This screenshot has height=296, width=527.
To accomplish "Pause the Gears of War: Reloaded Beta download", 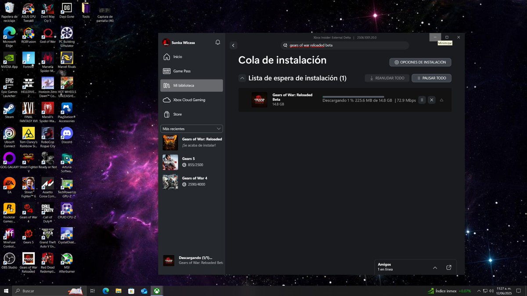I will tap(422, 100).
